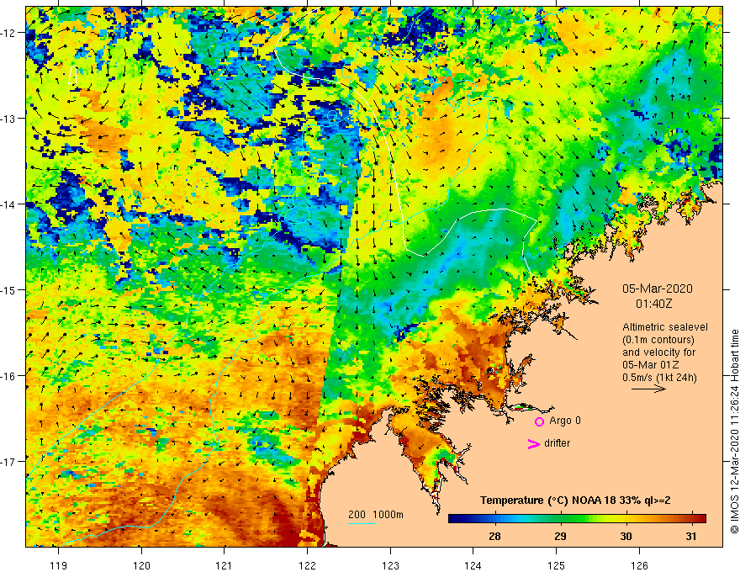Click the '(0.1m contours)' text
The width and height of the screenshot is (740, 572).
pos(658,340)
